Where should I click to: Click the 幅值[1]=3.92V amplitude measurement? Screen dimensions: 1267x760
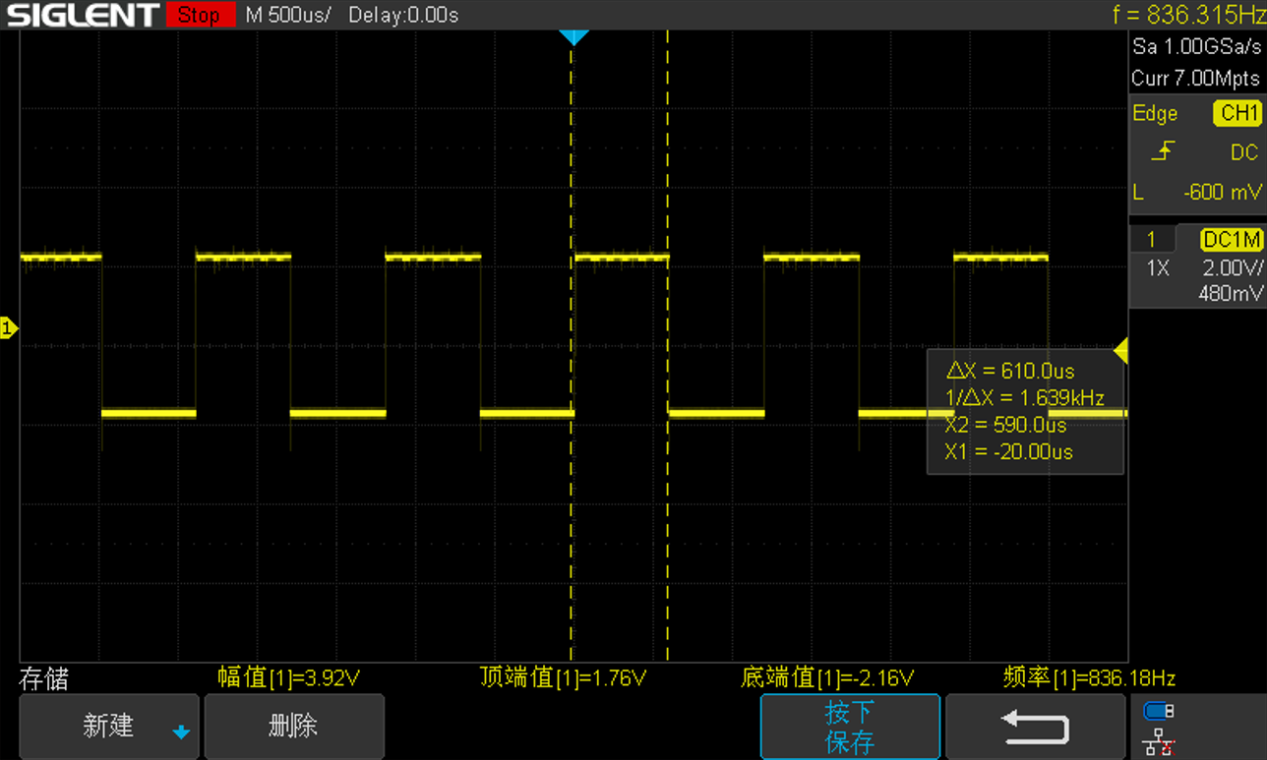pos(289,677)
